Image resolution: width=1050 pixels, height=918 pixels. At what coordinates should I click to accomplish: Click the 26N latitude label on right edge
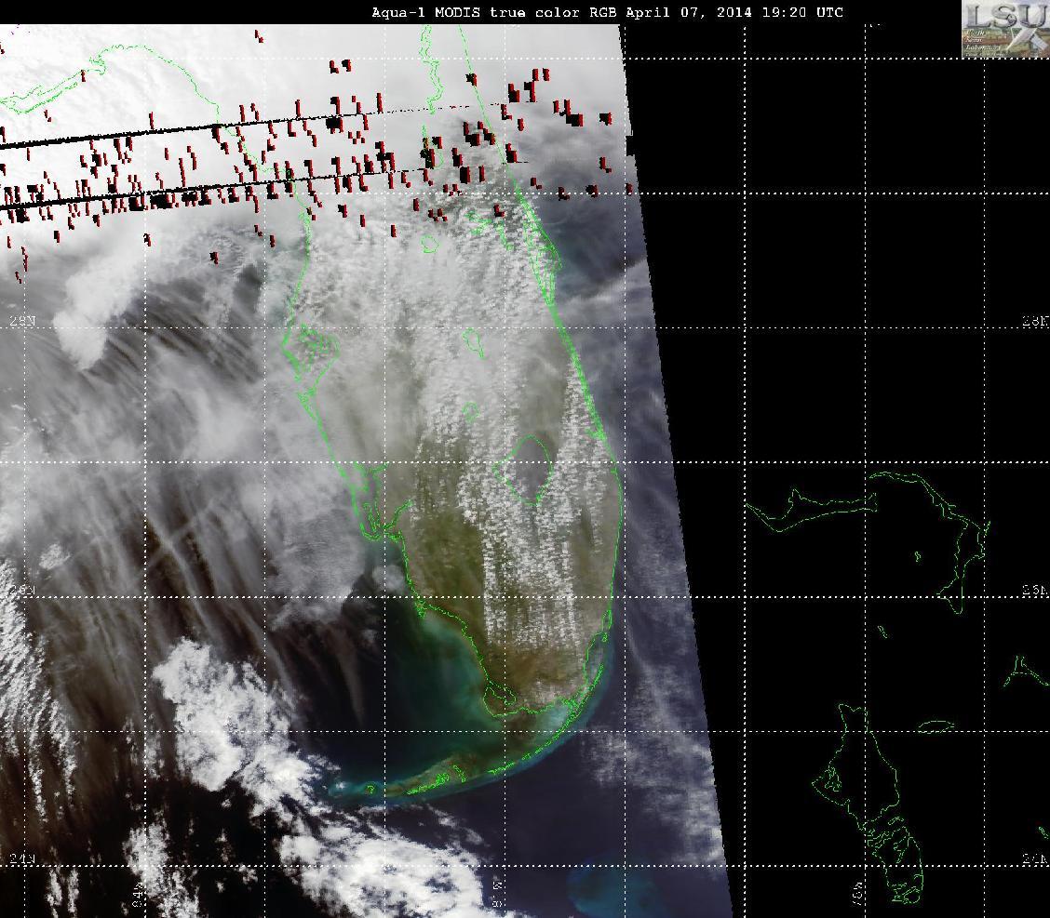coord(1035,590)
